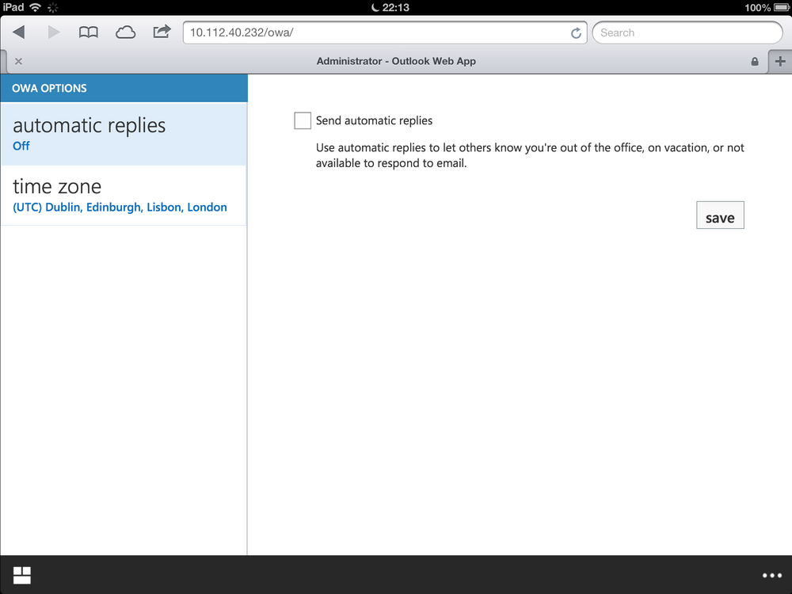Image resolution: width=792 pixels, height=594 pixels.
Task: Tap the Search field in the toolbar
Action: [687, 32]
